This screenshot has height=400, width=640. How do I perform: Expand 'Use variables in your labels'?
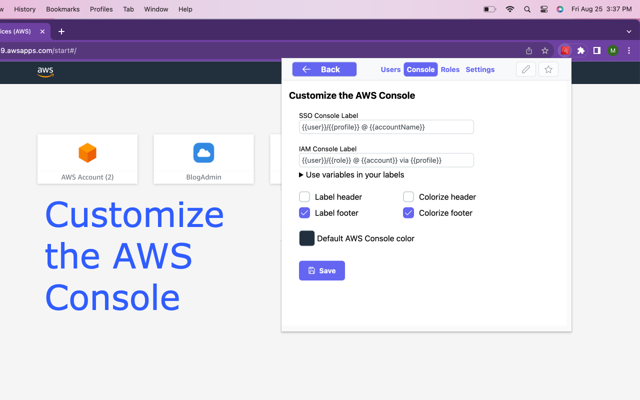351,174
